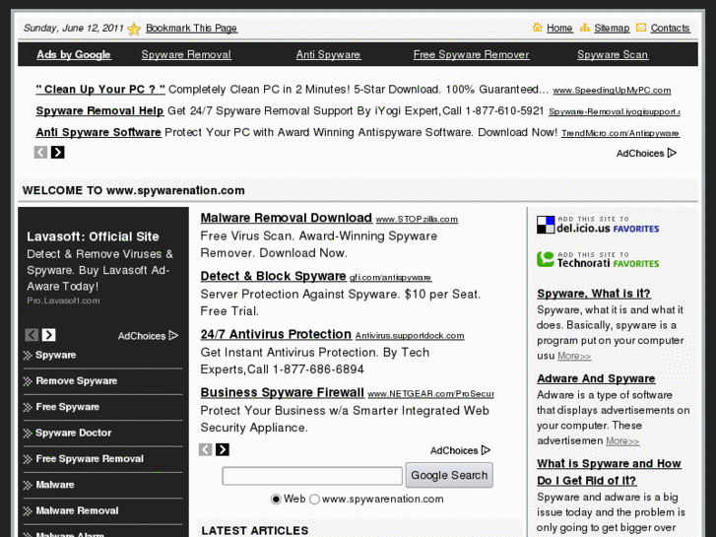Click previous arrow in Lavasoft ad
Image resolution: width=716 pixels, height=537 pixels.
[32, 335]
